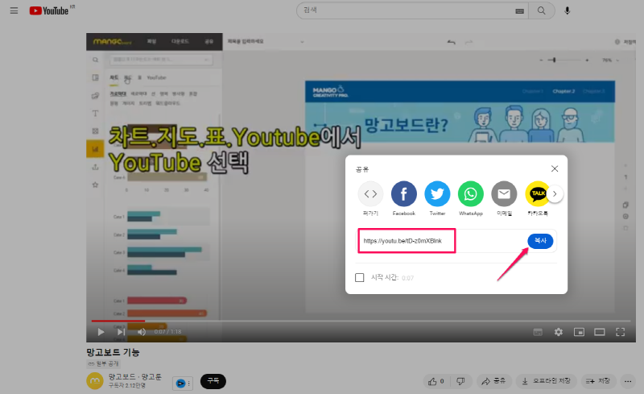
Task: Click the 구독 subscribe button
Action: pyautogui.click(x=213, y=381)
